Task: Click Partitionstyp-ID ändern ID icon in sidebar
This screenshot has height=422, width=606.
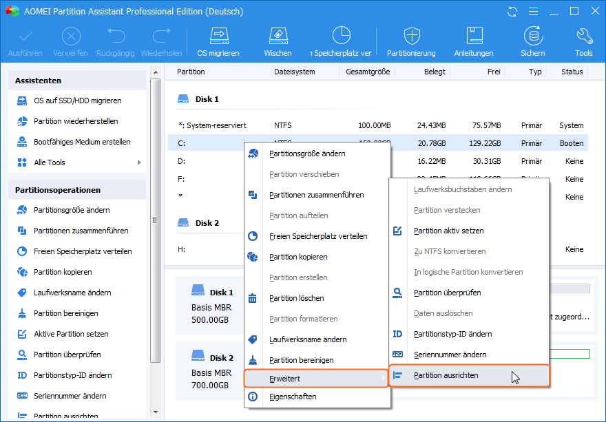Action: coord(22,375)
